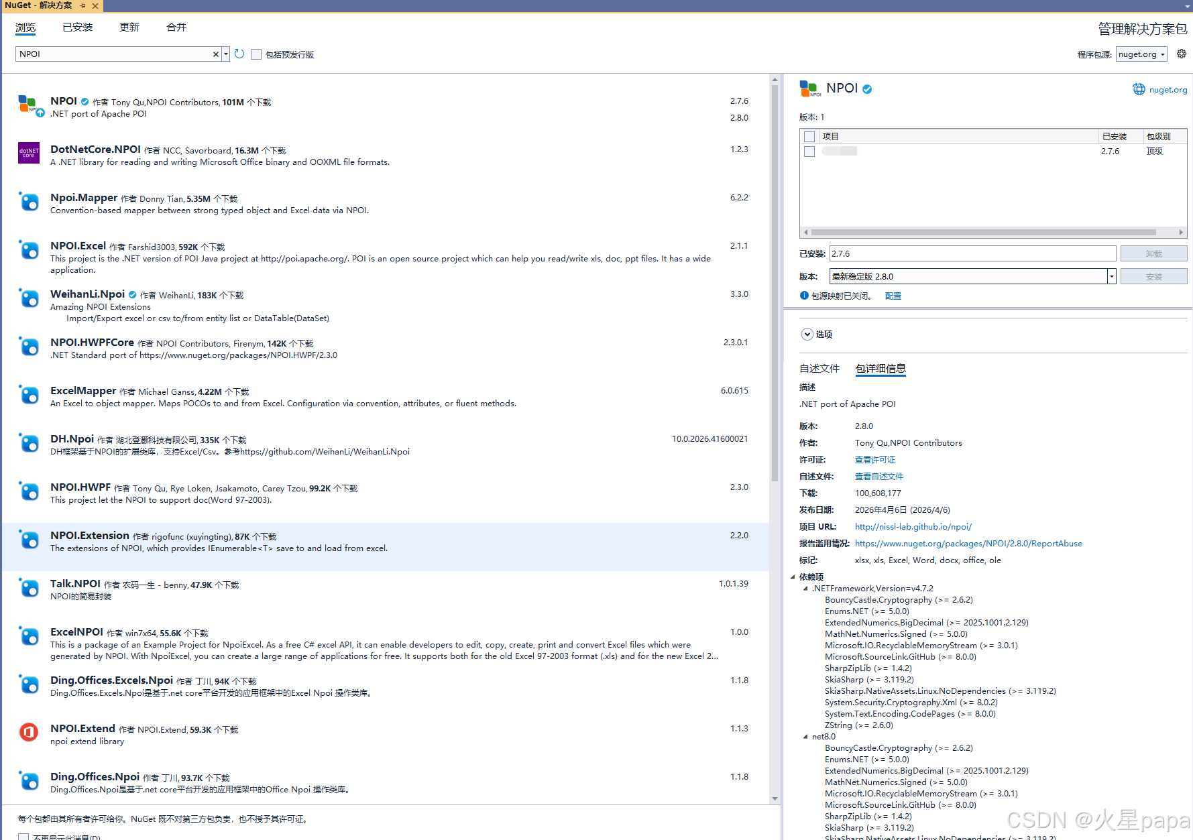Image resolution: width=1193 pixels, height=840 pixels.
Task: Click the Ding.Offices.Npoi package icon
Action: point(29,780)
